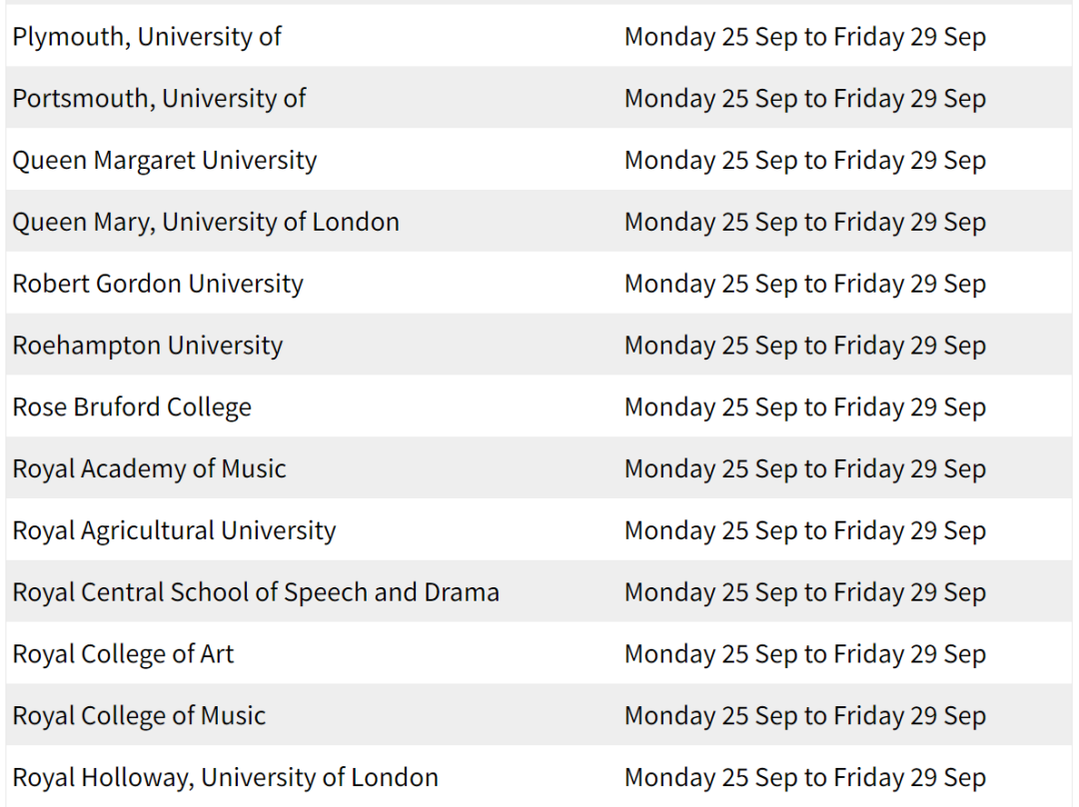Select the date range for Royal Agricultural University
This screenshot has height=807, width=1079.
pos(805,531)
